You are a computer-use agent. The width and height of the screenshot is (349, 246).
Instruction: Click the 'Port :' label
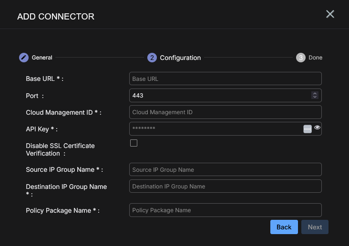pos(35,96)
